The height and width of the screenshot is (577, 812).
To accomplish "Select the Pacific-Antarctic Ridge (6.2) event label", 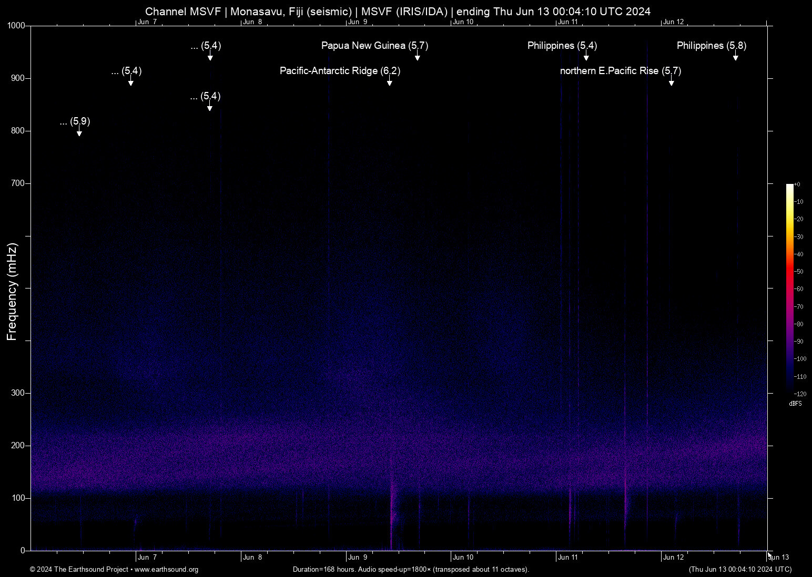I will 340,71.
